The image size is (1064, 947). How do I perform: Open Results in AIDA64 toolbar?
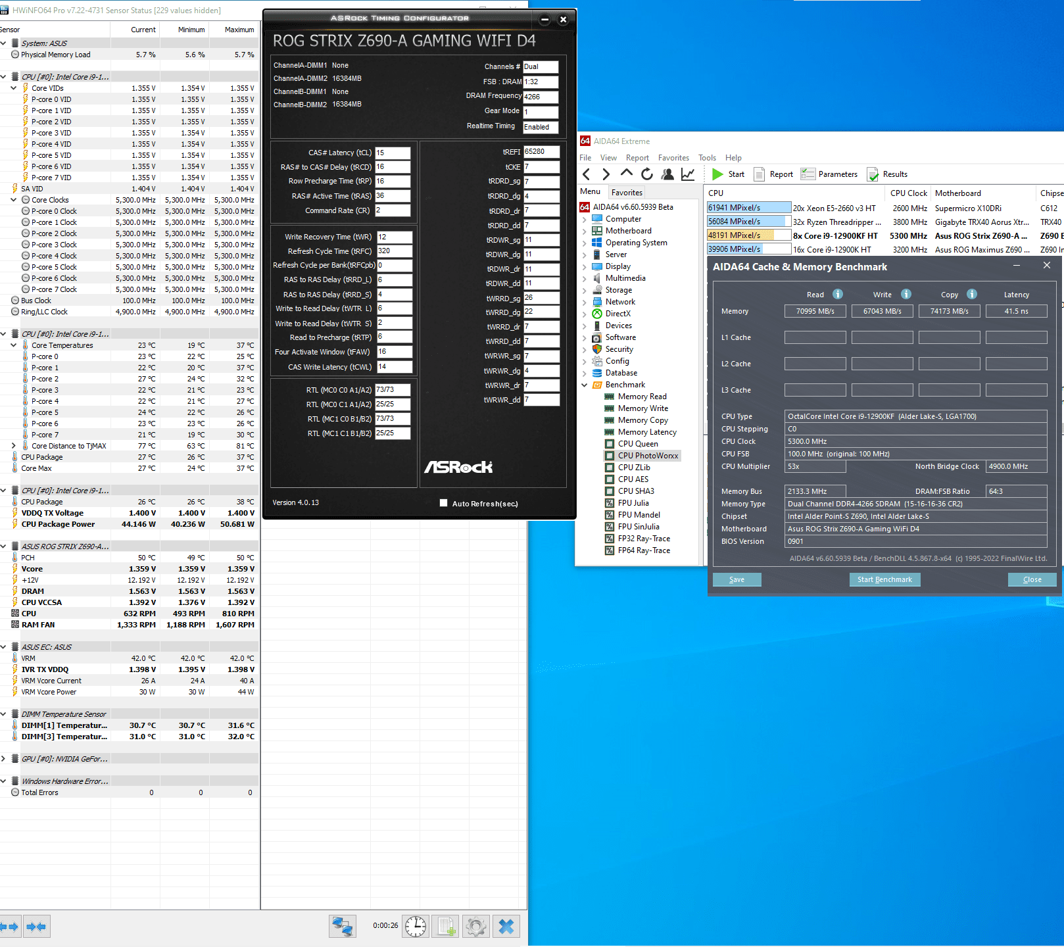887,174
